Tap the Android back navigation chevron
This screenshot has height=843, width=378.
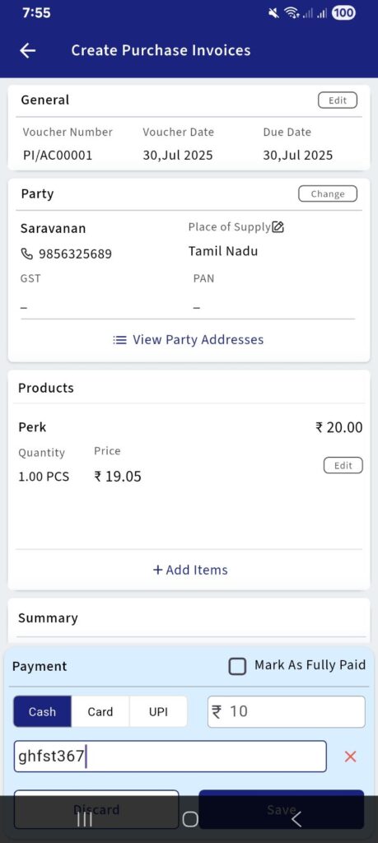point(295,819)
